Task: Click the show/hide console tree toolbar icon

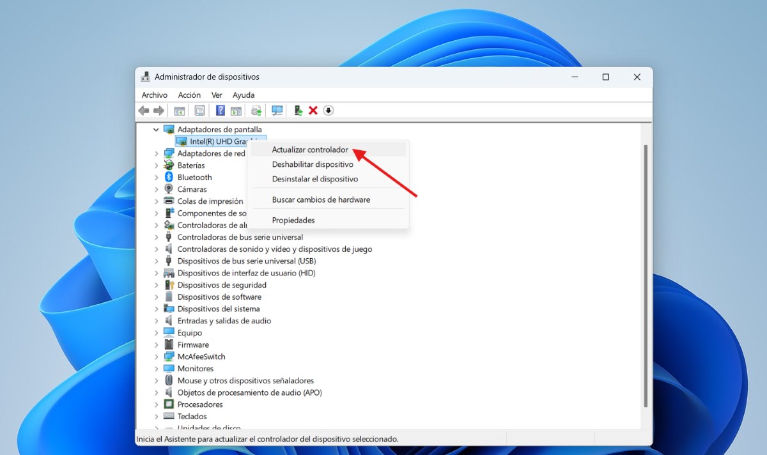Action: pos(180,111)
